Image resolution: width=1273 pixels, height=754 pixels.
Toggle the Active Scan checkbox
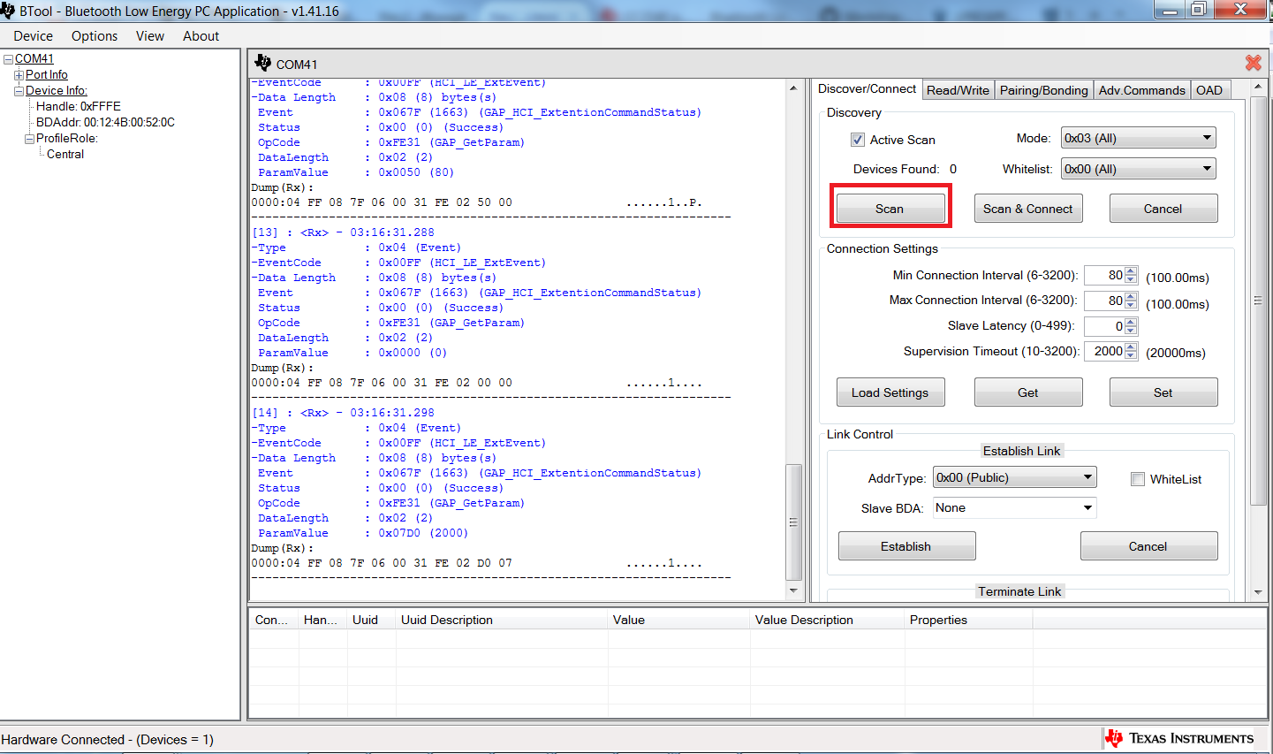tap(857, 140)
